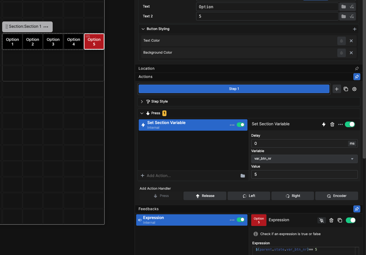
Task: Pin the Location panel
Action: (x=357, y=68)
